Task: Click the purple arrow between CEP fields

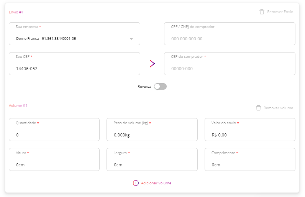Action: click(152, 64)
